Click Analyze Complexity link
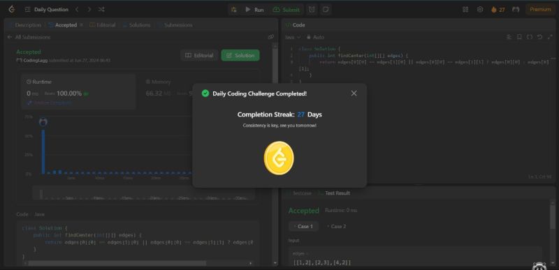This screenshot has height=270, width=559. coord(49,103)
